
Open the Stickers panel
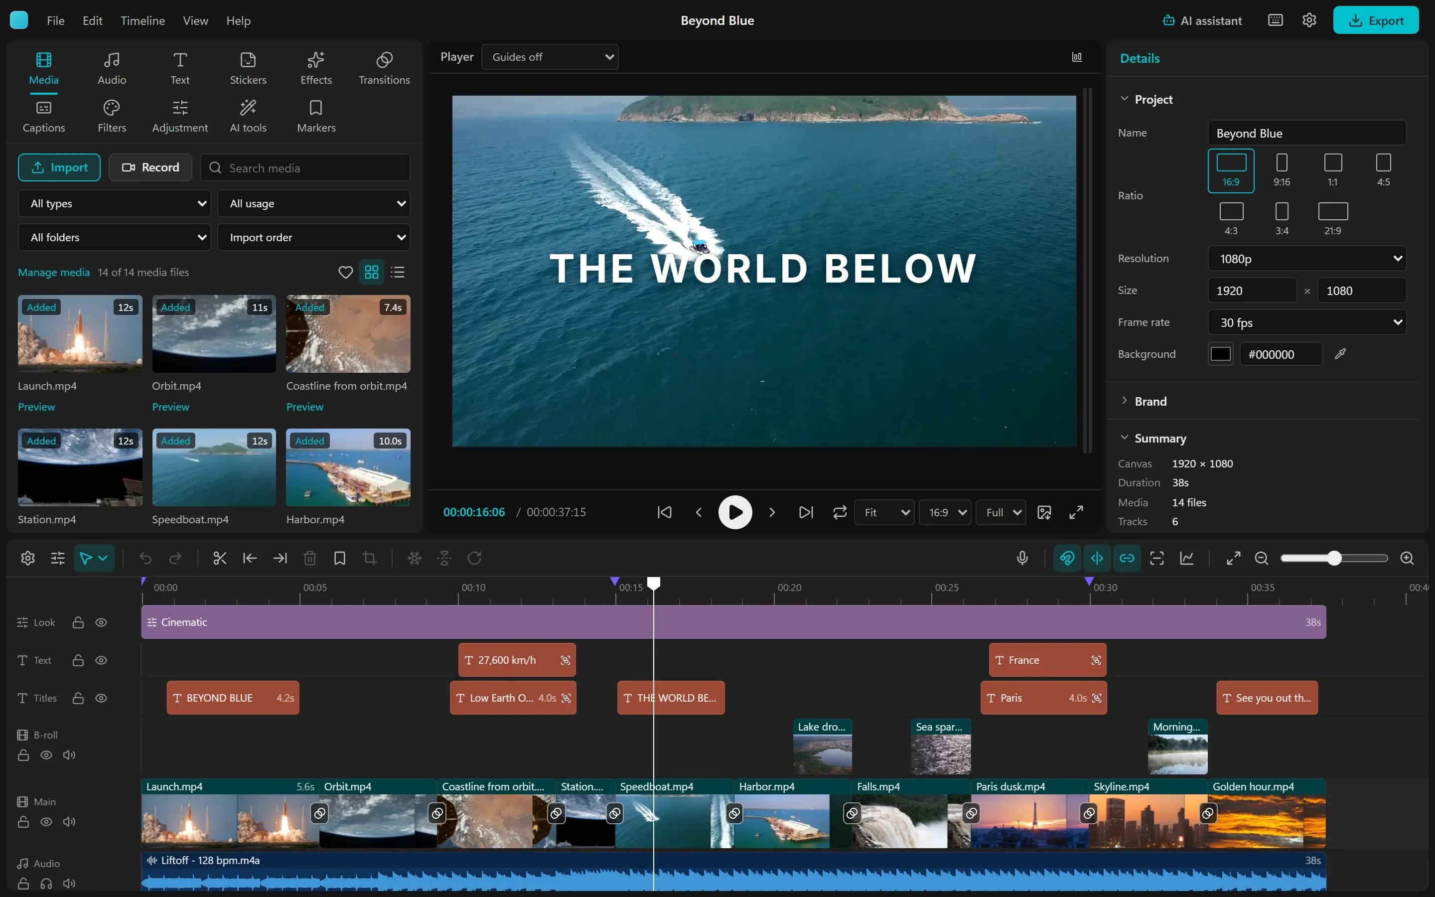pos(248,68)
